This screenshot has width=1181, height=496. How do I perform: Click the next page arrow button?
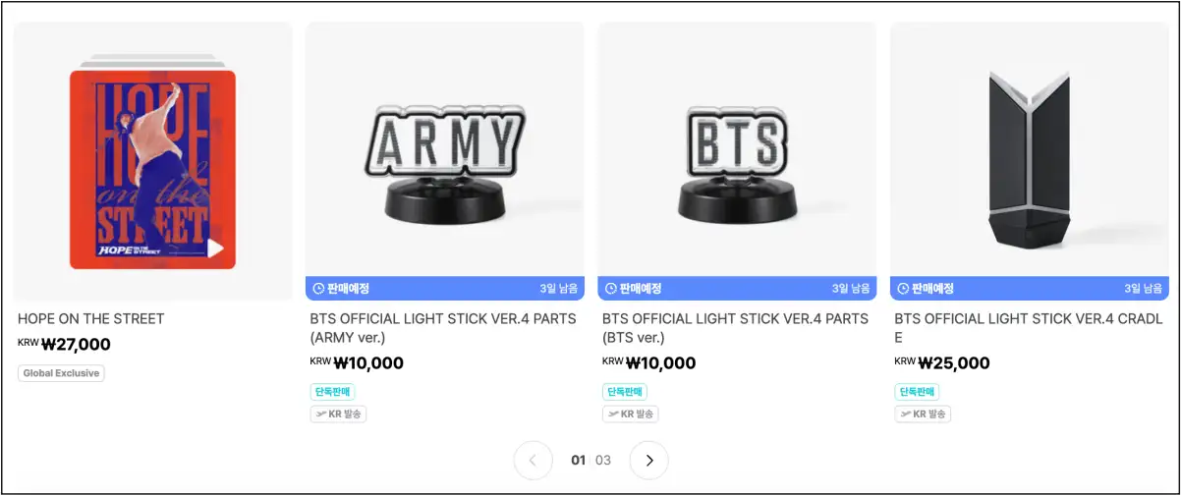(648, 460)
